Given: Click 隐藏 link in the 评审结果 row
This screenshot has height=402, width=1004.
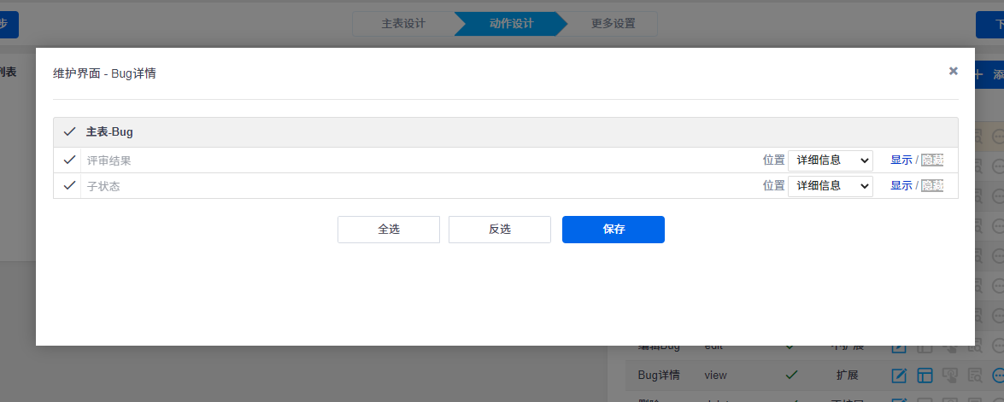Looking at the screenshot, I should (932, 160).
